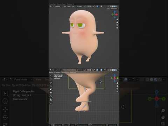Click zoom magnifier icon in upper viewport
This screenshot has width=168, height=126.
point(117,20)
